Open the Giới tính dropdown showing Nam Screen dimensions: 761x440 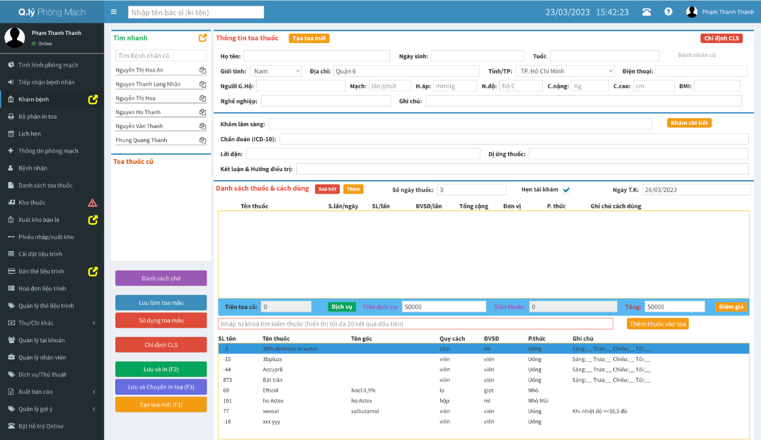click(275, 70)
